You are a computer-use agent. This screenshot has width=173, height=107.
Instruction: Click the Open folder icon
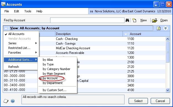155,21
